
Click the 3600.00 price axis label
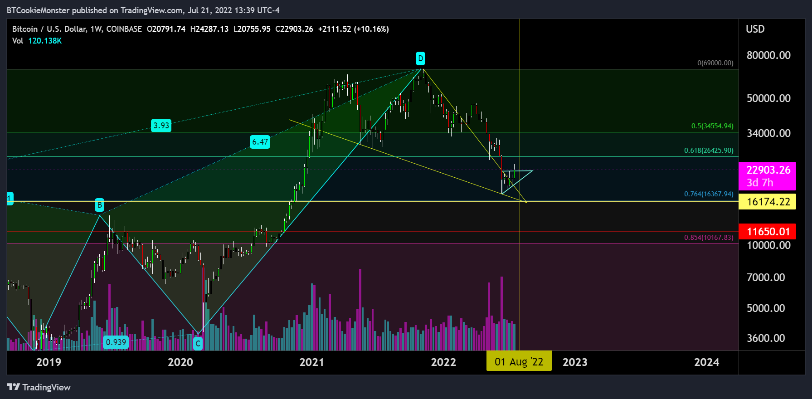tap(766, 338)
